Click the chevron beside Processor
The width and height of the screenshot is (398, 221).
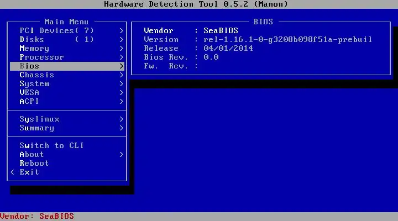[x=121, y=57]
